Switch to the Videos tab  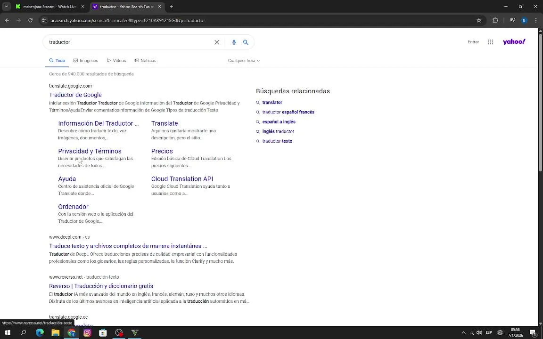click(x=116, y=61)
